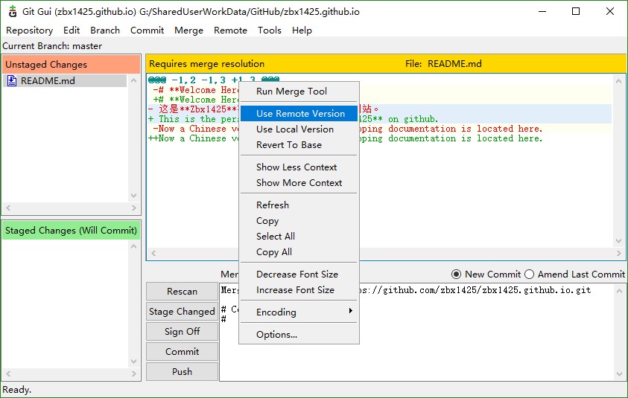The width and height of the screenshot is (628, 398).
Task: Click Refresh in context menu
Action: pos(299,205)
